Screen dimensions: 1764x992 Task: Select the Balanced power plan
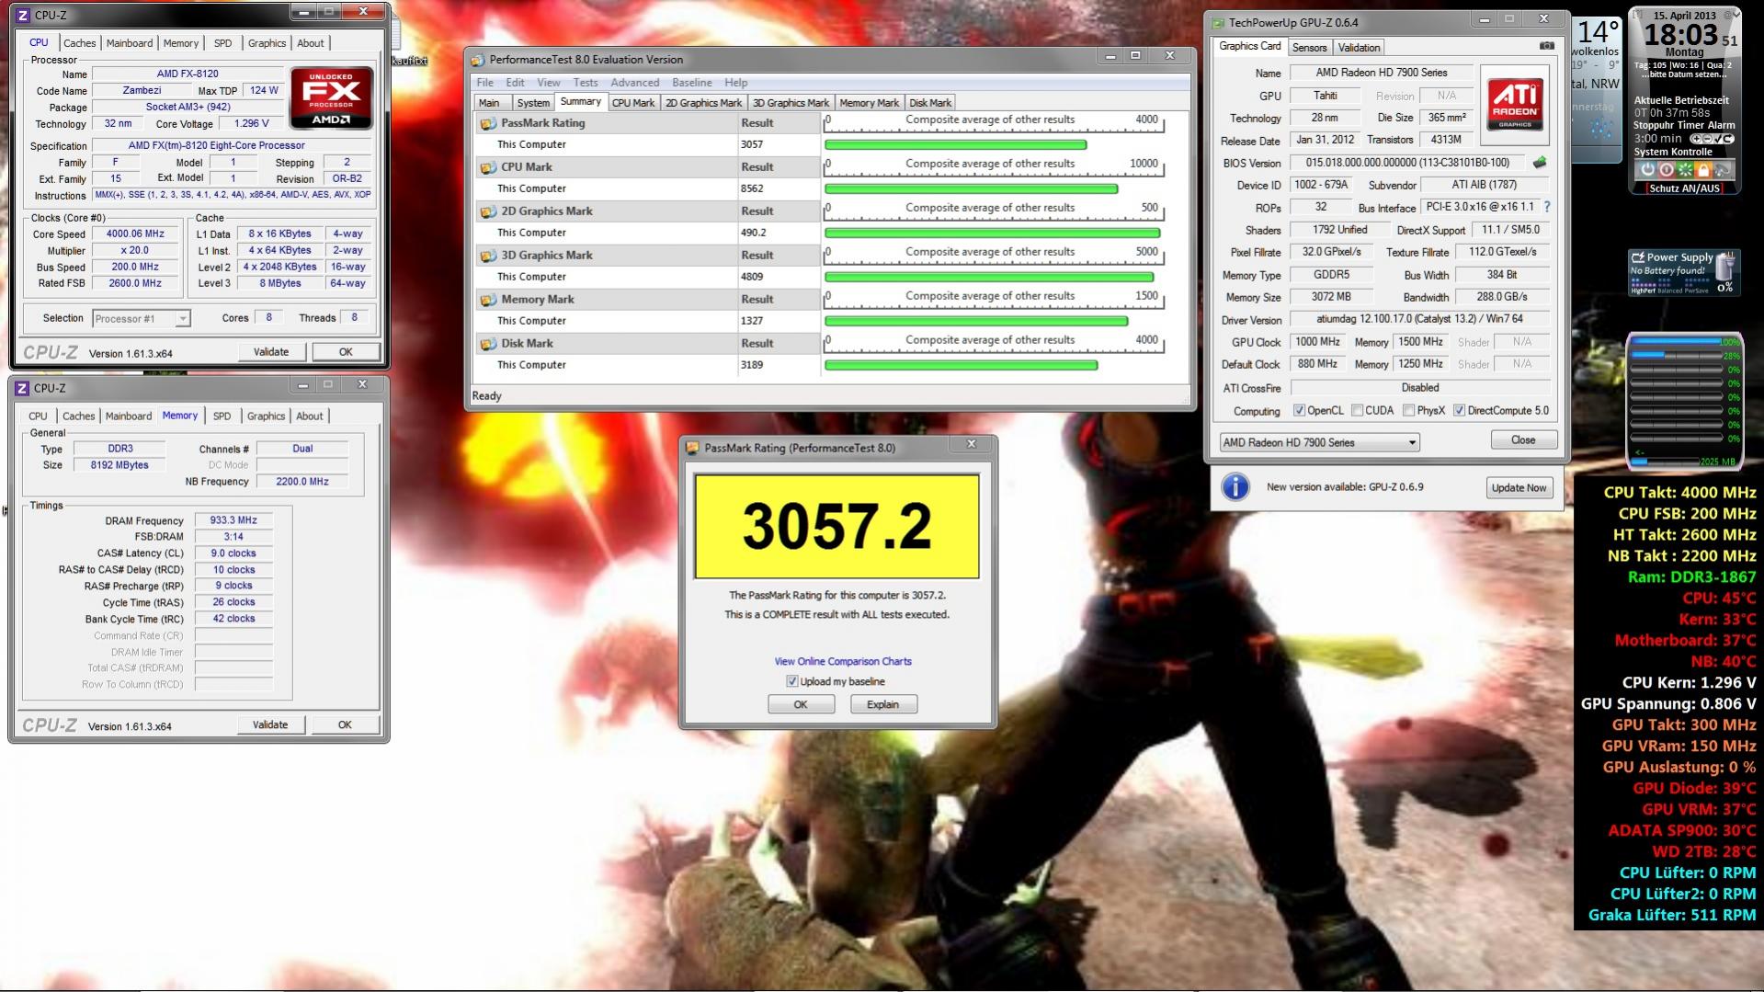pos(1670,291)
